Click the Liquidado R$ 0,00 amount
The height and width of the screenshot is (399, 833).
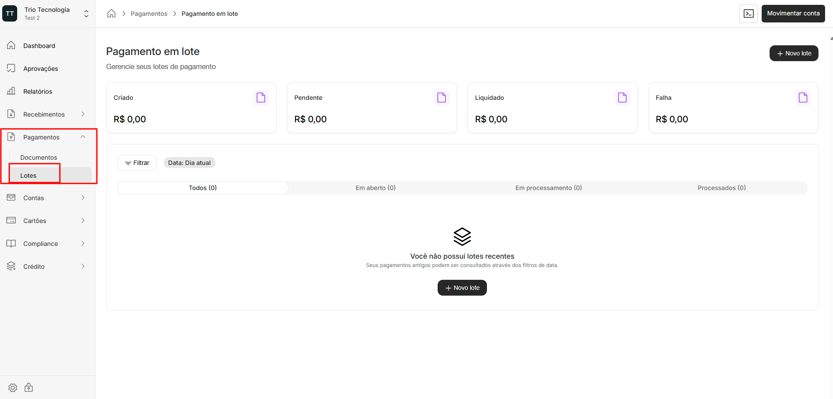click(491, 119)
